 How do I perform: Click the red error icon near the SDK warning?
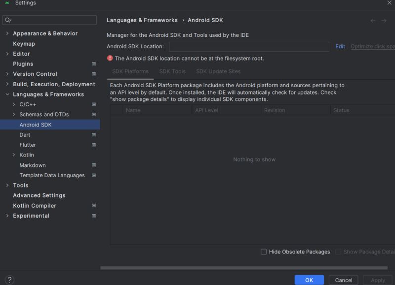(110, 58)
